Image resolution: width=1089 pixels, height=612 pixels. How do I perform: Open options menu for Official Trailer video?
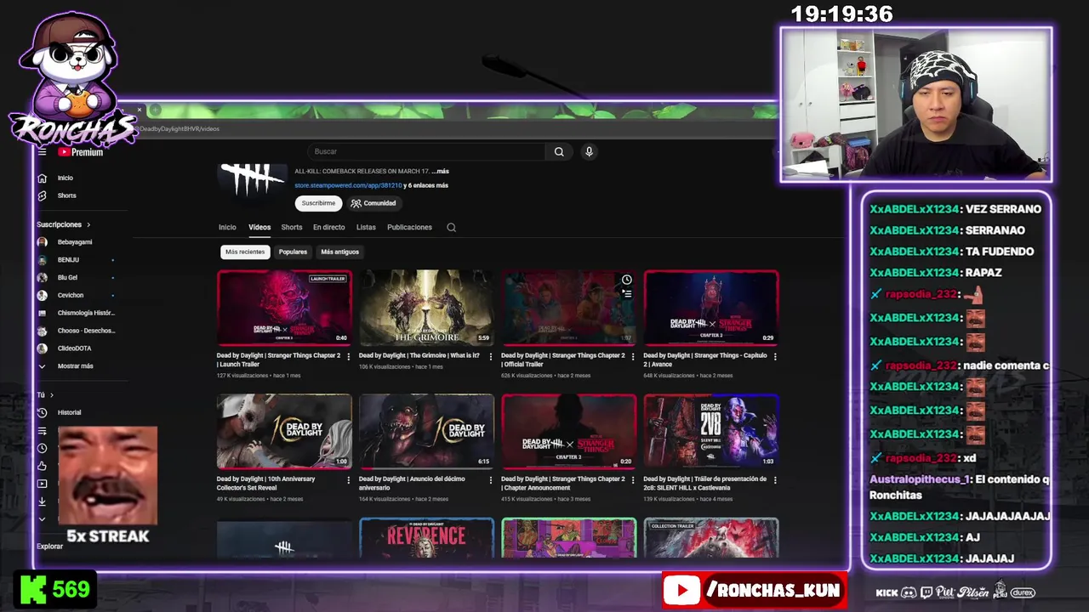[x=632, y=356]
